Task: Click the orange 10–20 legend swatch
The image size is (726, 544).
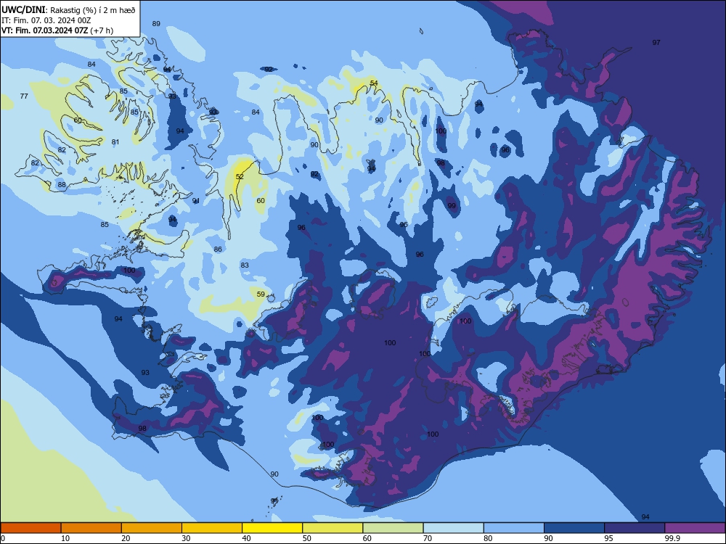Action: pyautogui.click(x=91, y=528)
